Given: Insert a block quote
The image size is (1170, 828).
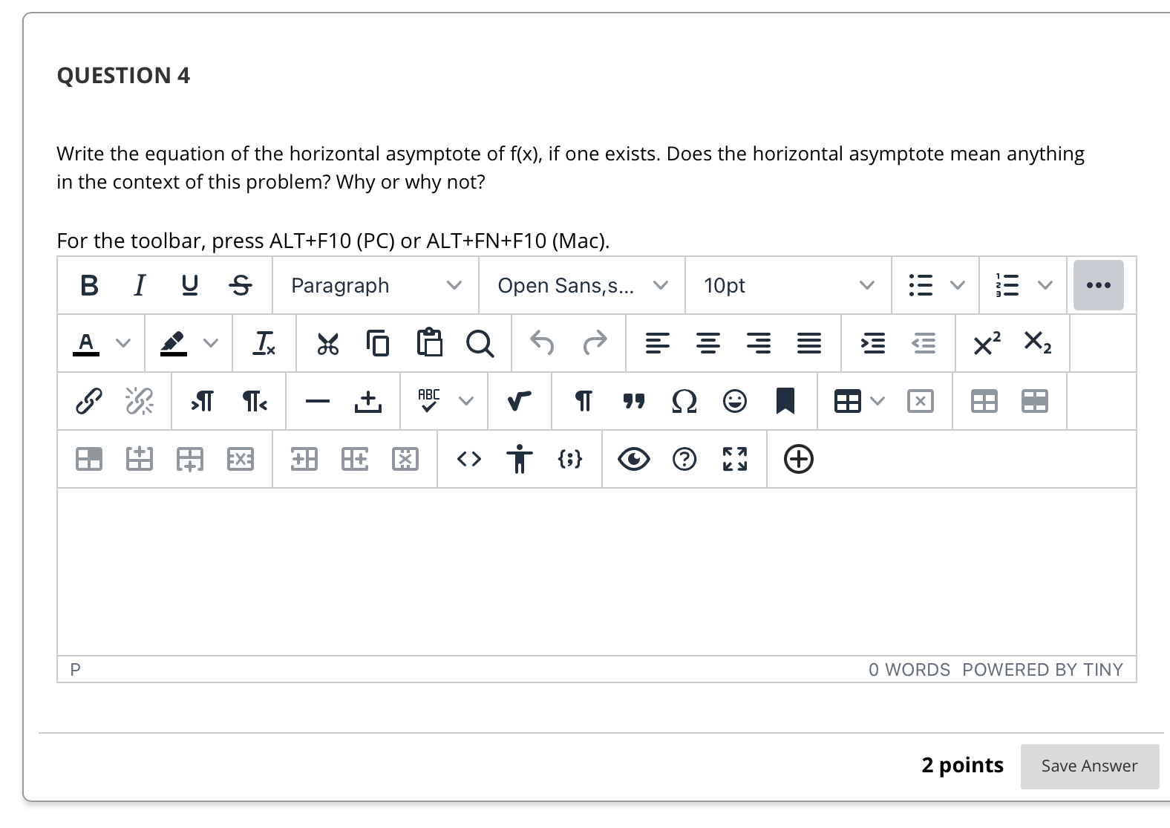Looking at the screenshot, I should (634, 401).
